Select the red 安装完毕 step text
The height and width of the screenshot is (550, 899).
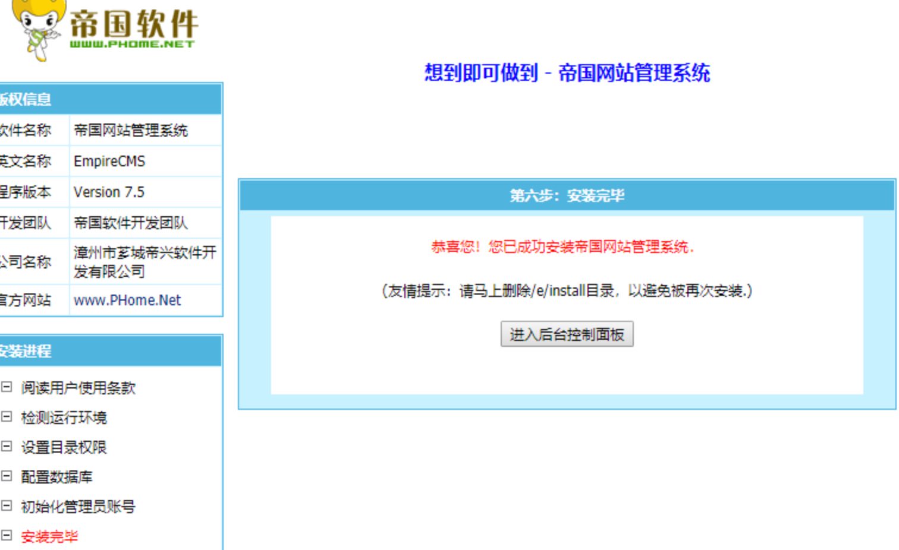50,536
